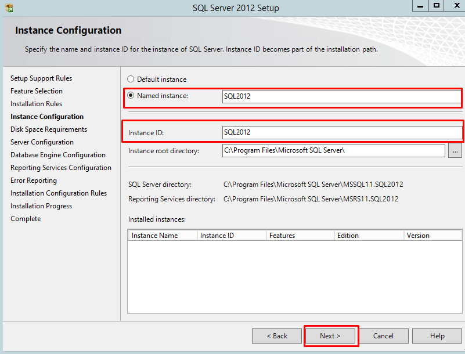Click the SQL Server directory path MSSQL11.SQL2012
Image resolution: width=465 pixels, height=354 pixels.
coord(313,185)
